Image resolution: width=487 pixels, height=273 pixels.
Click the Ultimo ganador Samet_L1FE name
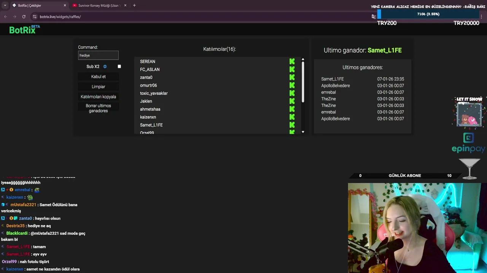[x=385, y=50]
